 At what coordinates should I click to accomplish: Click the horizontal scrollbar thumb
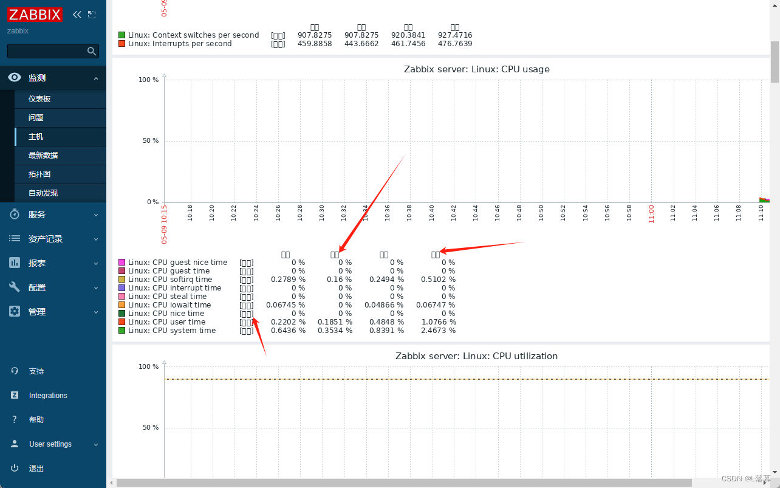point(404,483)
